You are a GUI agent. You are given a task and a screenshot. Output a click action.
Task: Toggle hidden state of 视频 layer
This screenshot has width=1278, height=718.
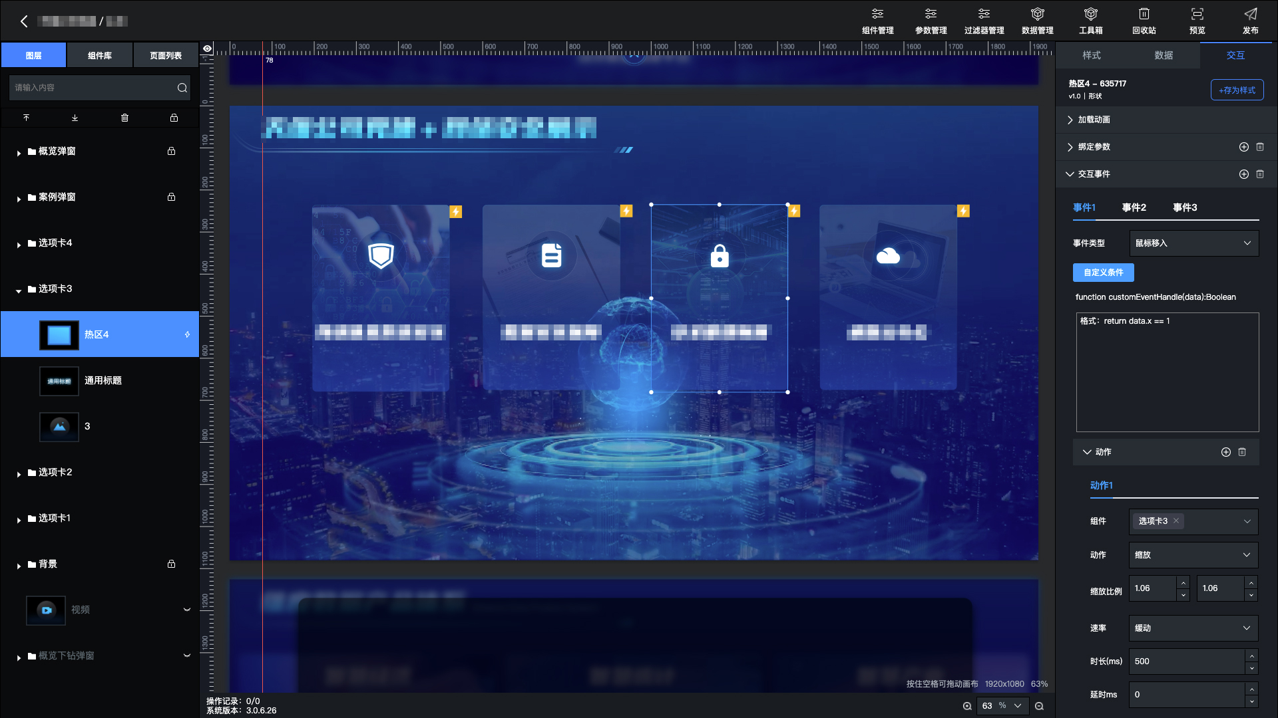pos(187,610)
